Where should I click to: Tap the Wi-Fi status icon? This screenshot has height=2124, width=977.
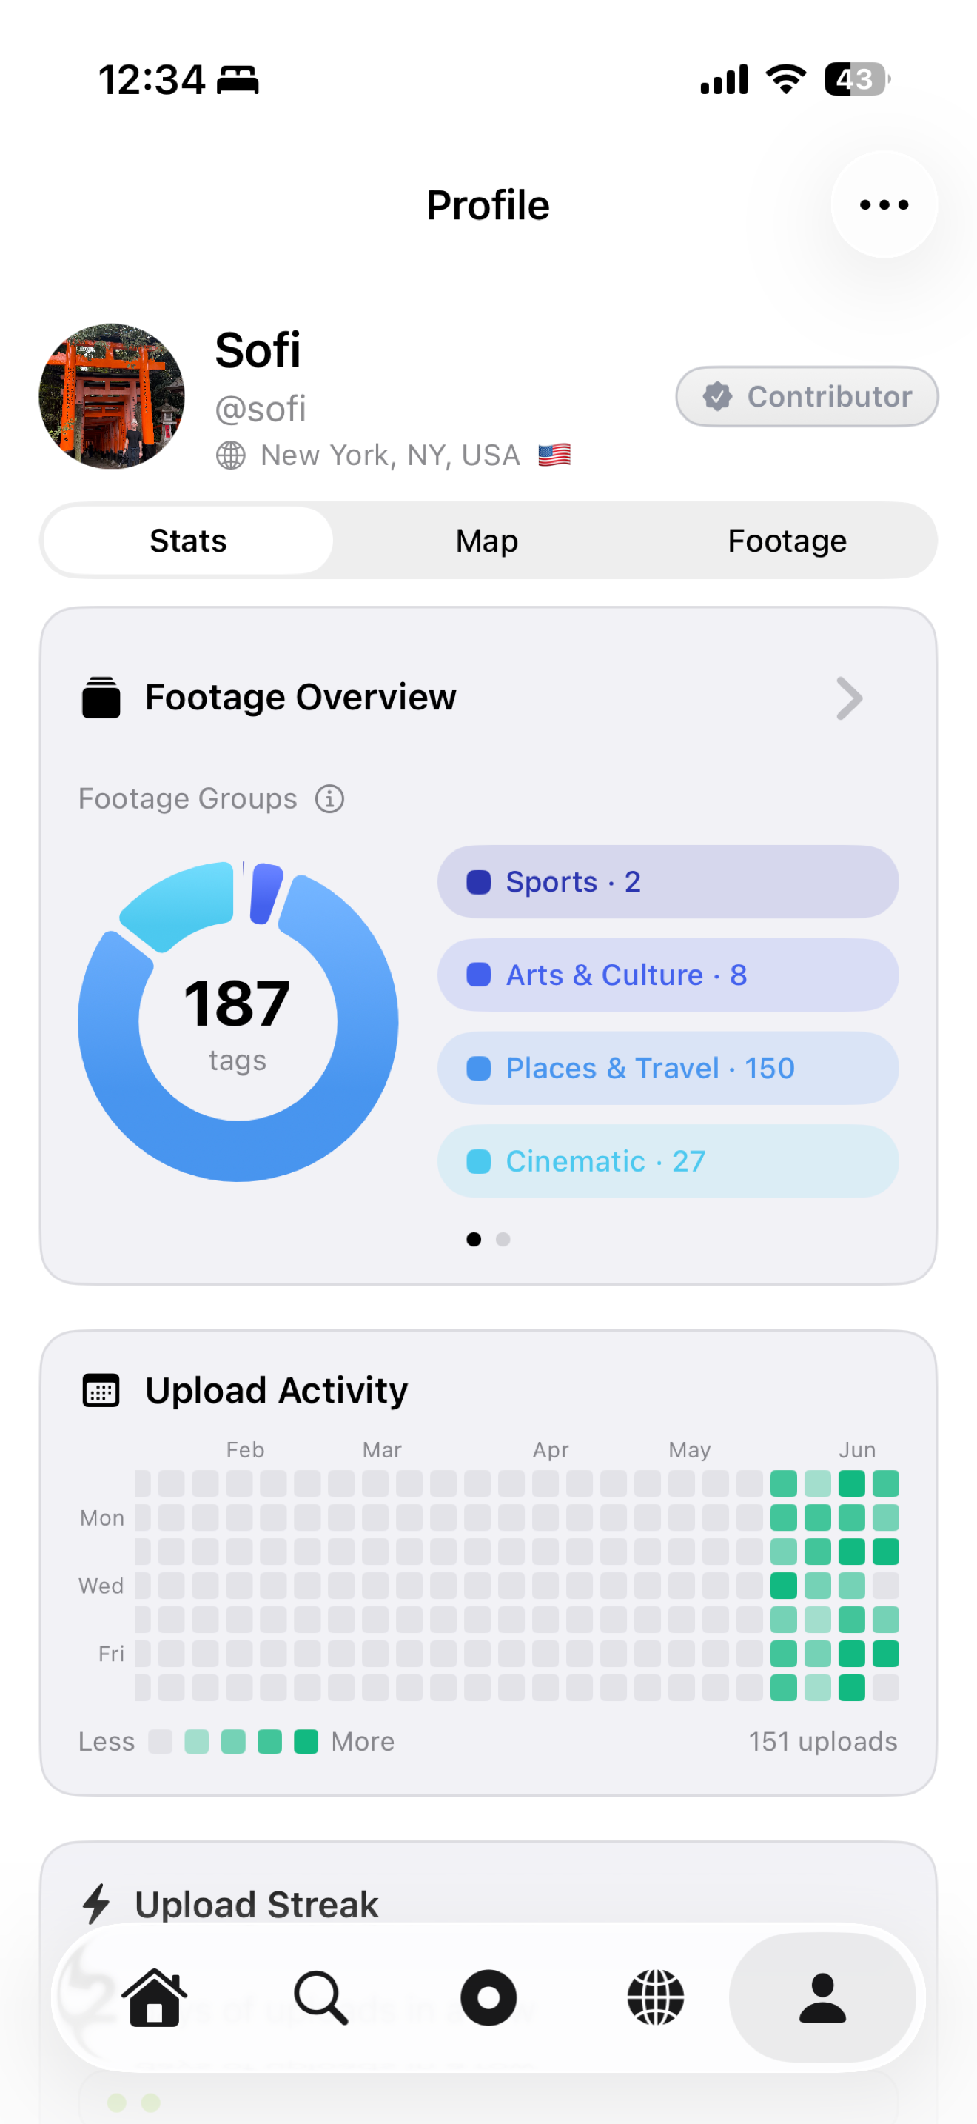click(x=786, y=79)
